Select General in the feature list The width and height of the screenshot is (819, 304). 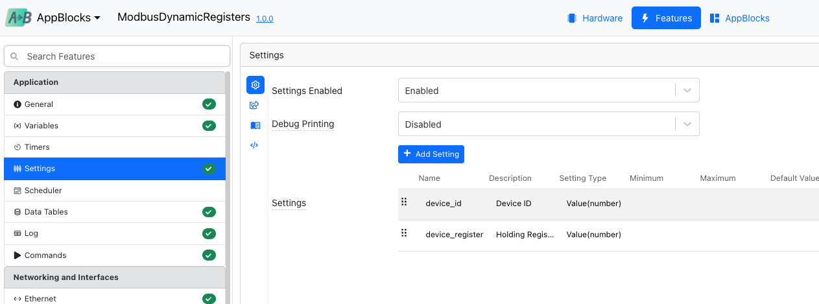pyautogui.click(x=115, y=104)
